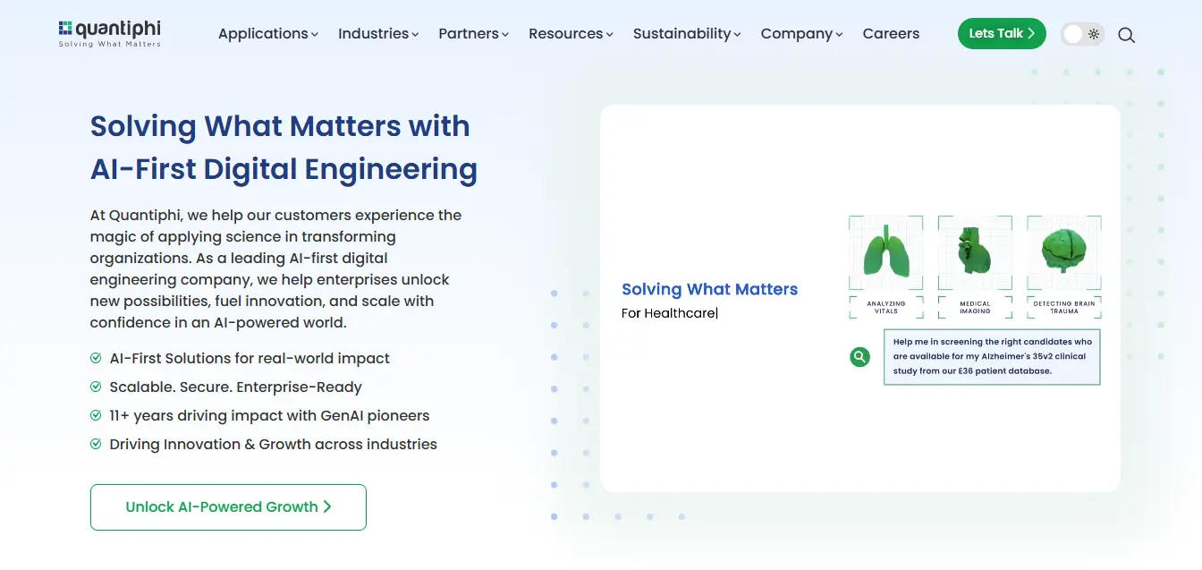
Task: Click Unlock AI-Powered Growth button
Action: [228, 506]
